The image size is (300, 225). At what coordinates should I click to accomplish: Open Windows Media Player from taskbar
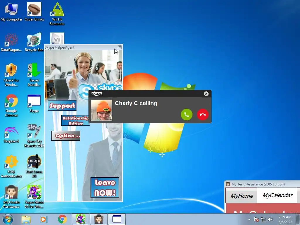pos(44,219)
